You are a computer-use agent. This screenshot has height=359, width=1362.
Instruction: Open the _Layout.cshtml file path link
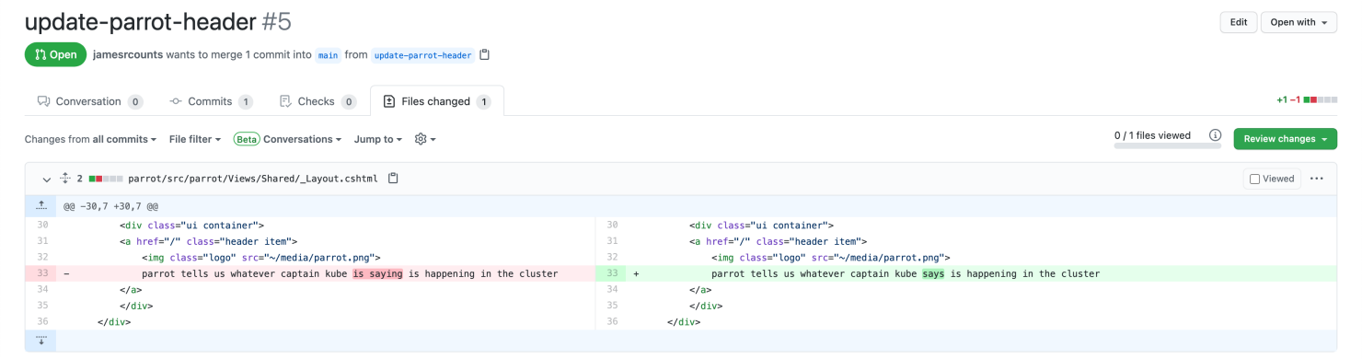point(253,179)
